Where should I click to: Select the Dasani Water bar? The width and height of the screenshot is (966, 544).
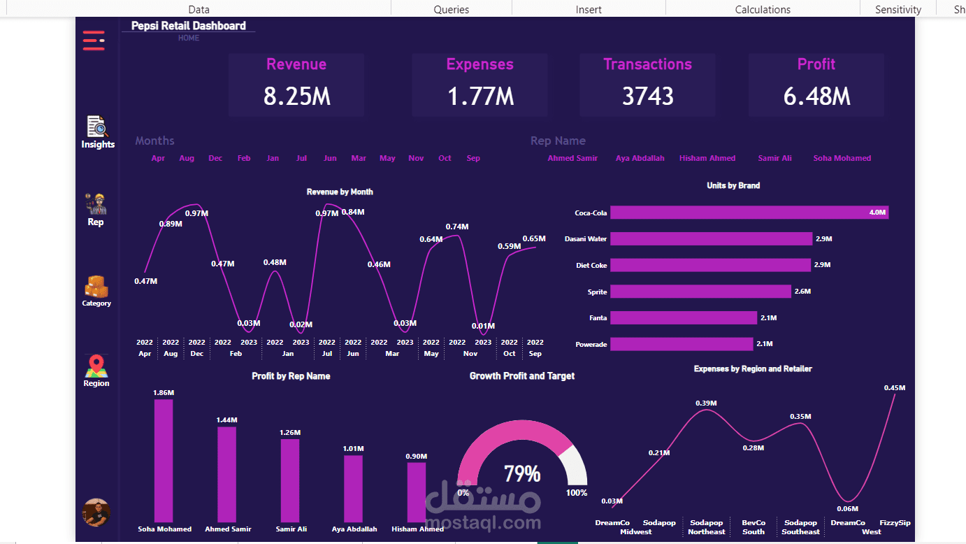click(712, 239)
